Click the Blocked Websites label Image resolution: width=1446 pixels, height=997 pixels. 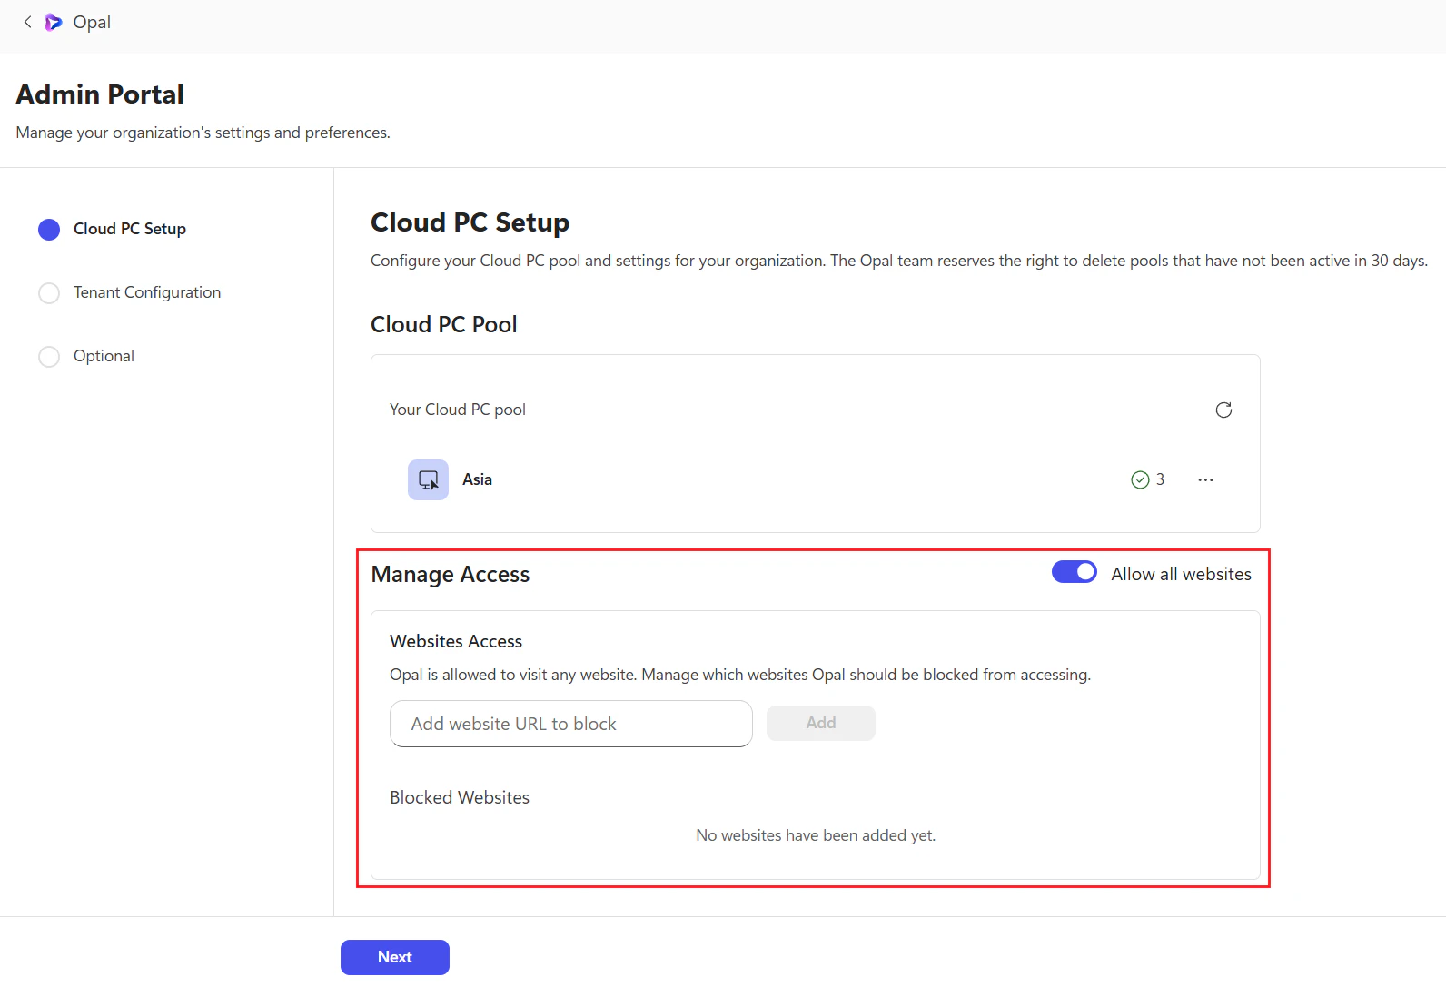(x=460, y=797)
